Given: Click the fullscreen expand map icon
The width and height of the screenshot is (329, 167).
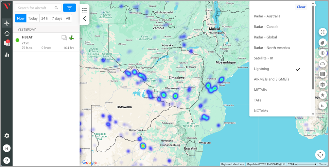Looking at the screenshot, I should pos(322,32).
